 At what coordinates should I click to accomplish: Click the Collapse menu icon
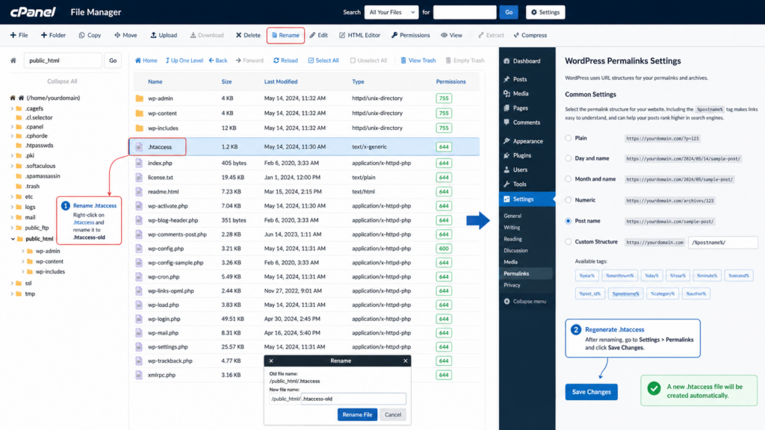point(507,302)
